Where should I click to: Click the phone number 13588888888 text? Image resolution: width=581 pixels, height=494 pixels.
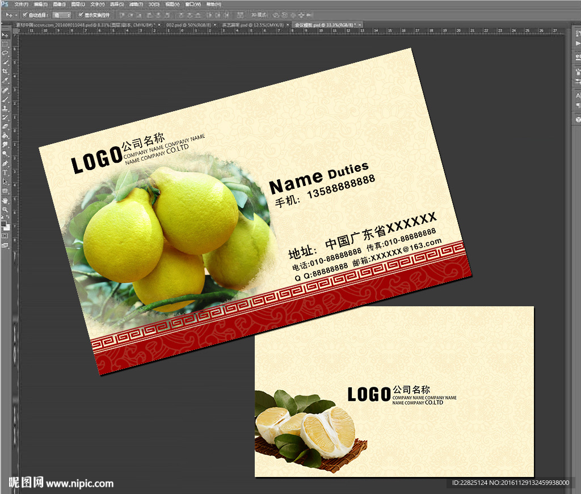point(341,187)
